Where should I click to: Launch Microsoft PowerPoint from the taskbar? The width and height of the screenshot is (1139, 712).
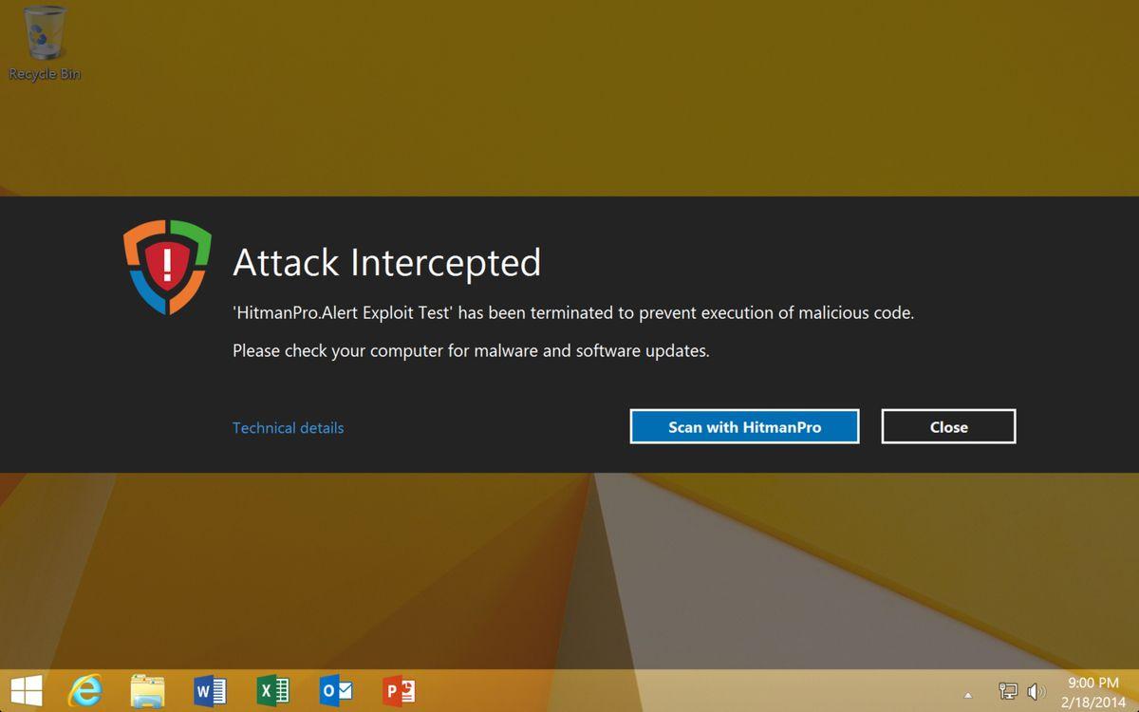pyautogui.click(x=399, y=690)
